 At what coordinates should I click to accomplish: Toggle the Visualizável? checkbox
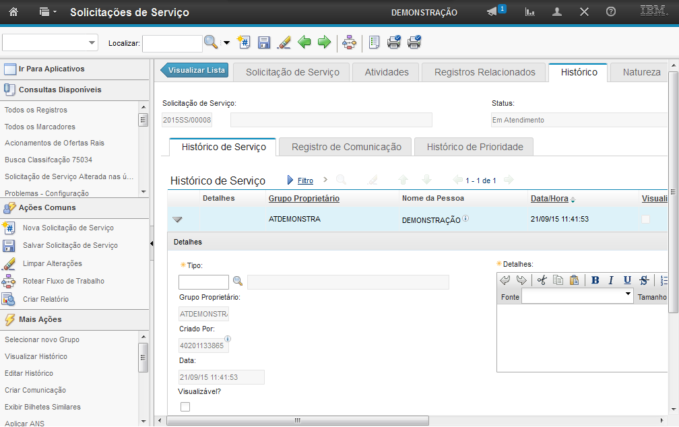[185, 406]
